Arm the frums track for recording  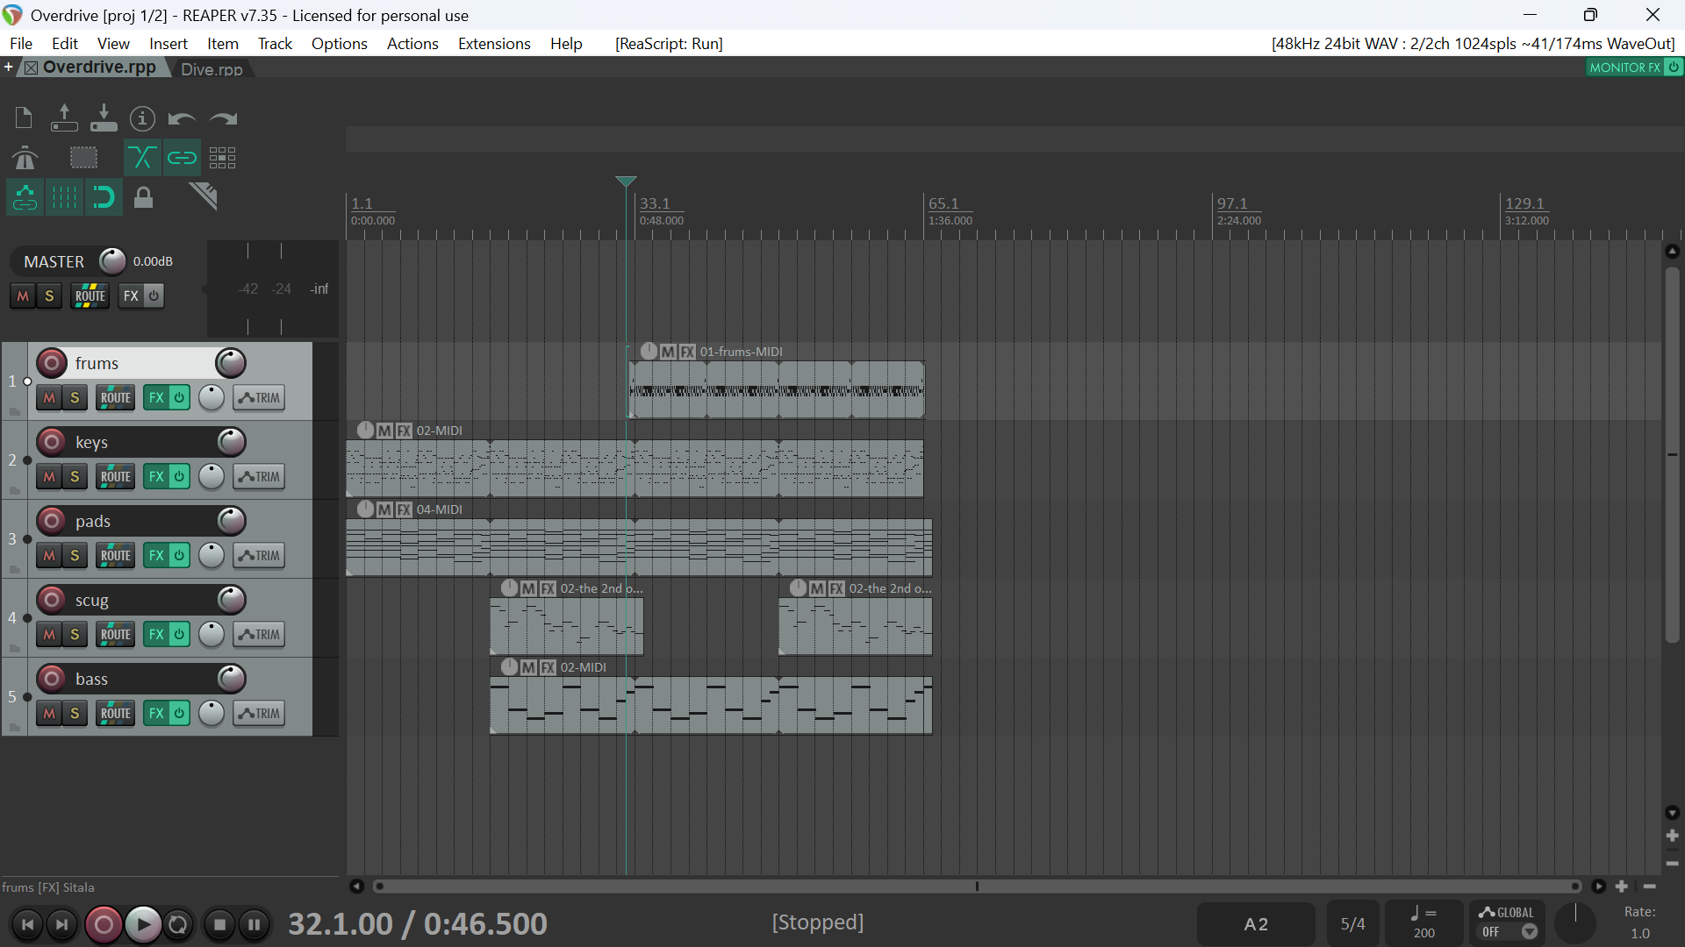[x=52, y=363]
